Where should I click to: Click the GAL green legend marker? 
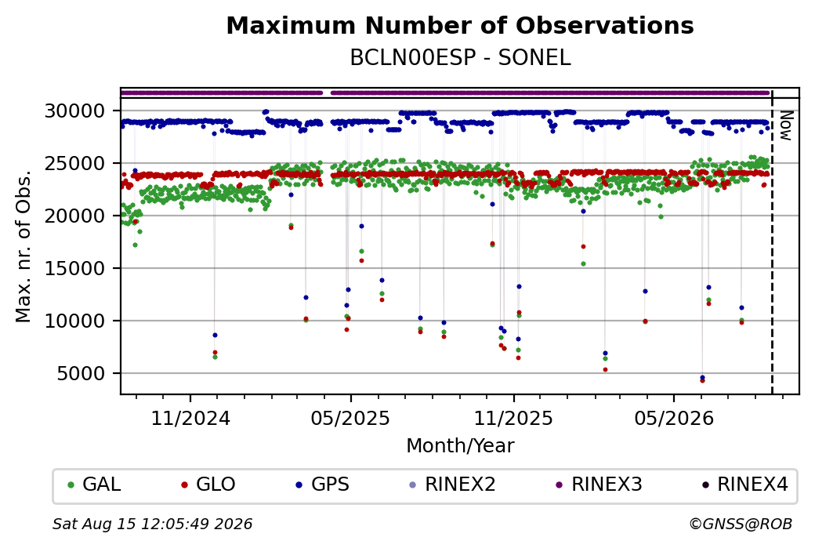71,485
